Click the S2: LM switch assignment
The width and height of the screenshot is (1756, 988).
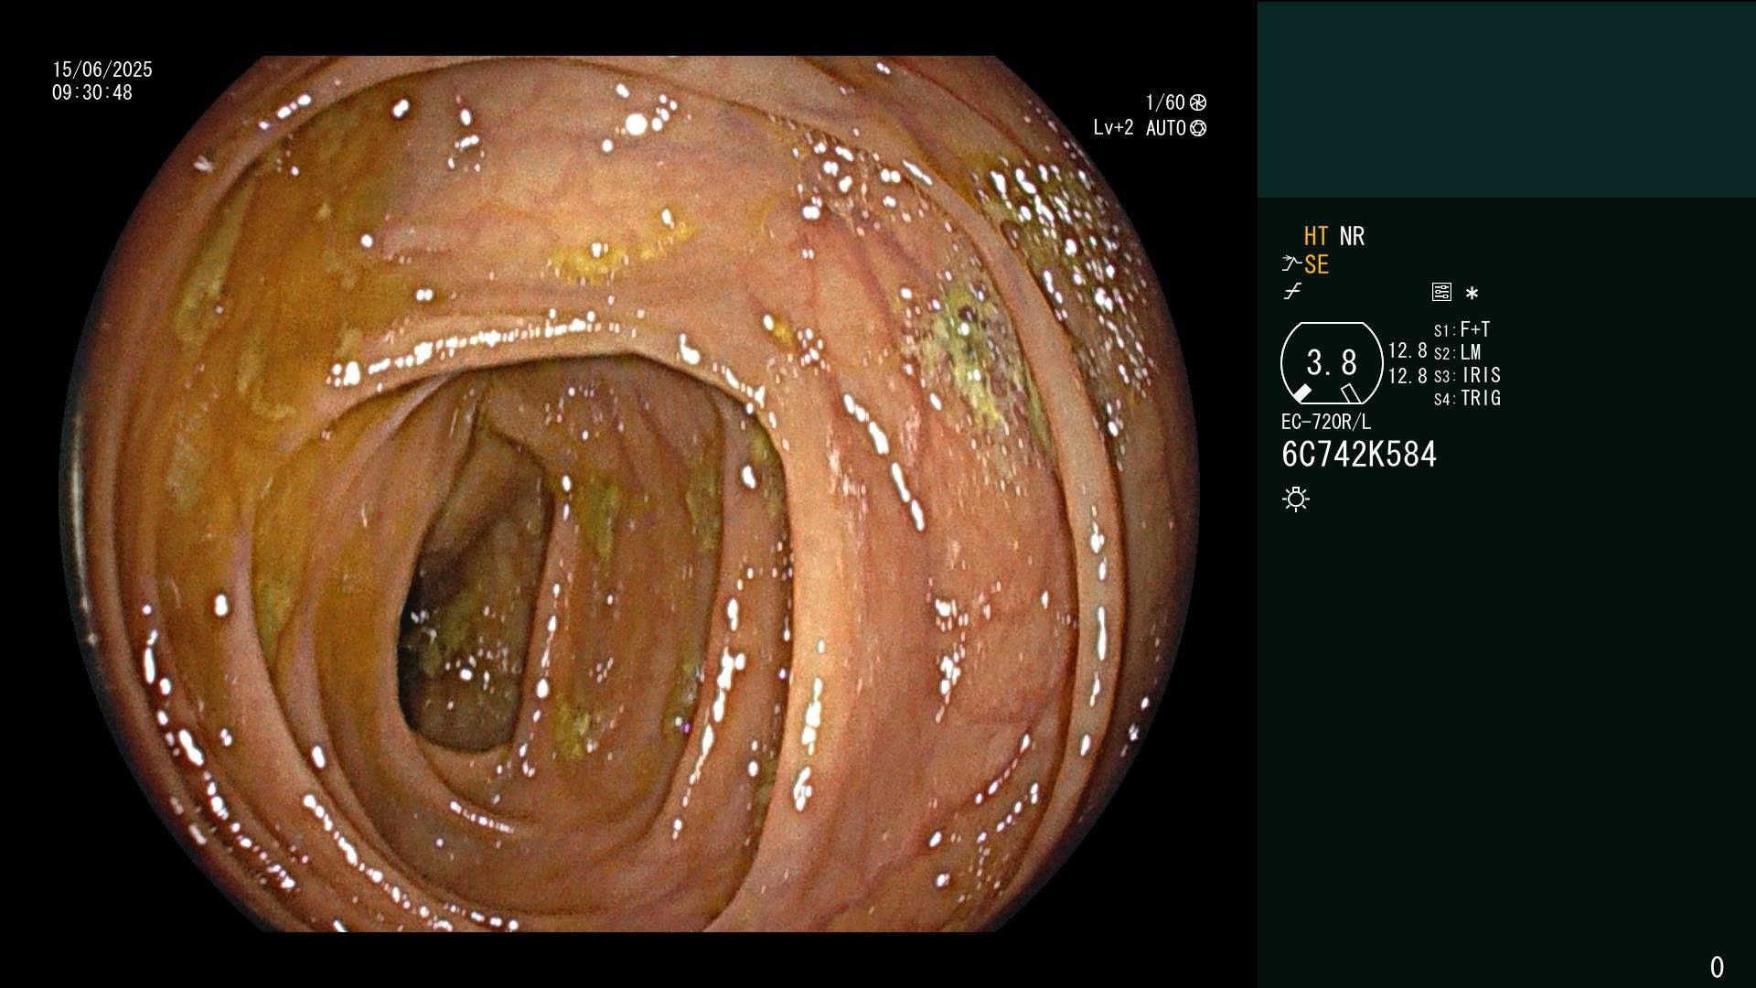tap(1457, 352)
